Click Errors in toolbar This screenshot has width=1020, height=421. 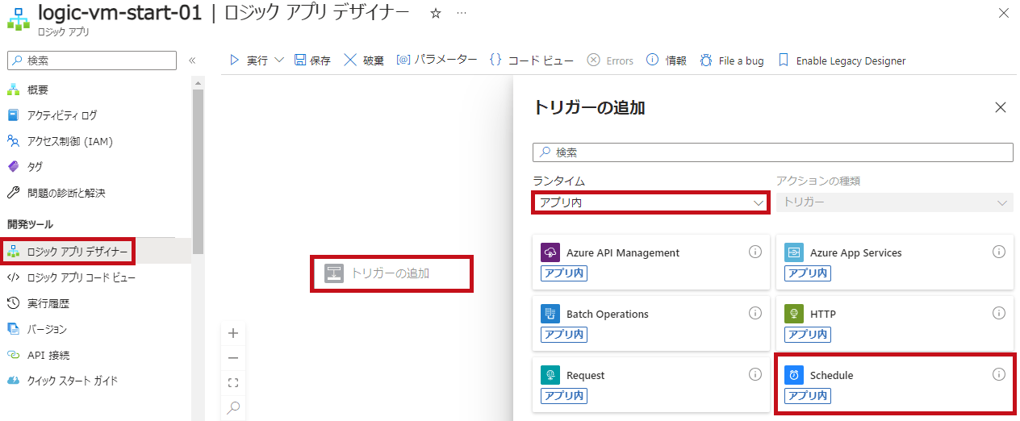pyautogui.click(x=610, y=60)
